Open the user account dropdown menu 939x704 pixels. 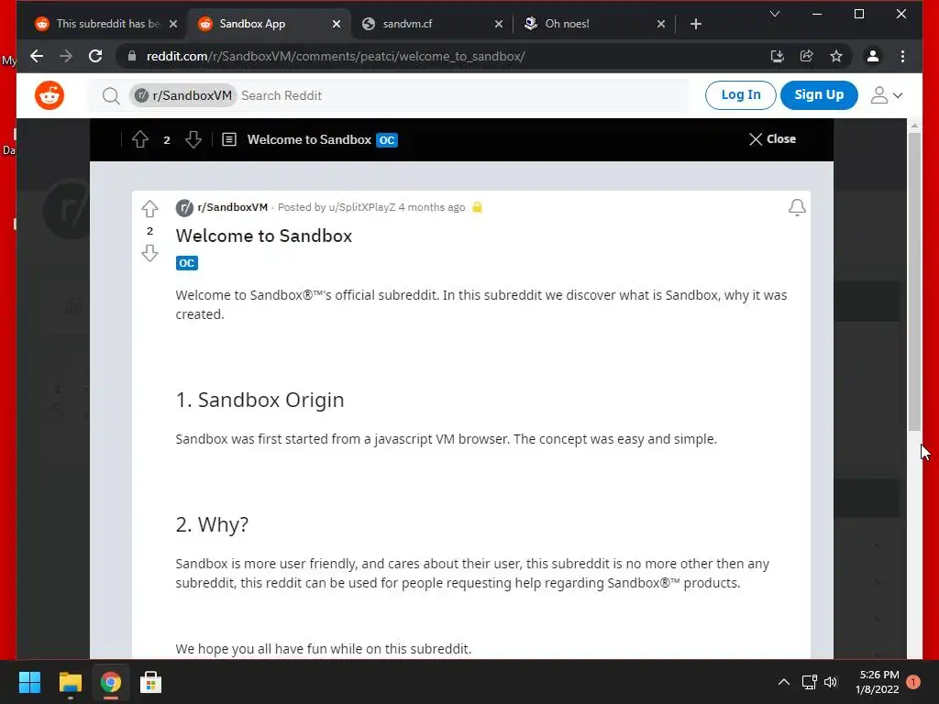[887, 95]
